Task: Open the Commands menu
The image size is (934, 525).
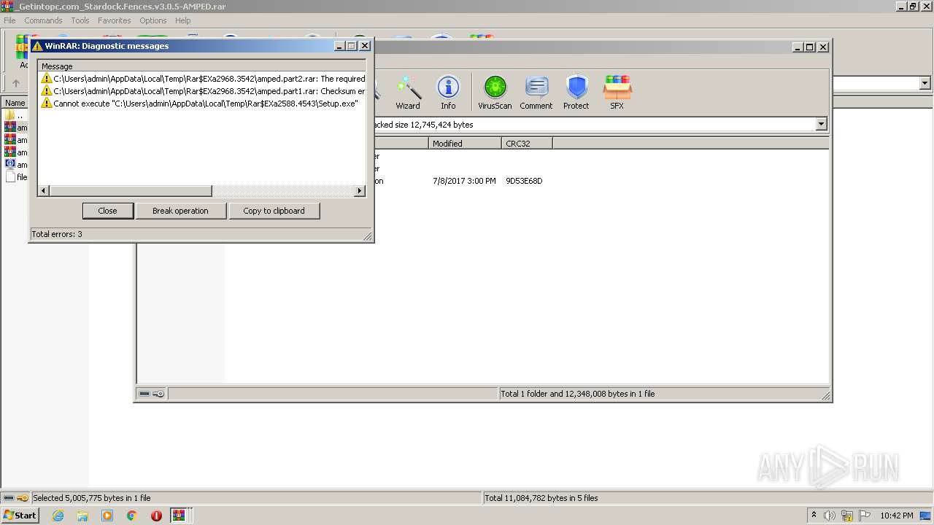Action: 43,20
